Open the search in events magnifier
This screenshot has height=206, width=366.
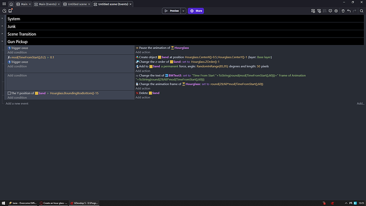pyautogui.click(x=362, y=11)
